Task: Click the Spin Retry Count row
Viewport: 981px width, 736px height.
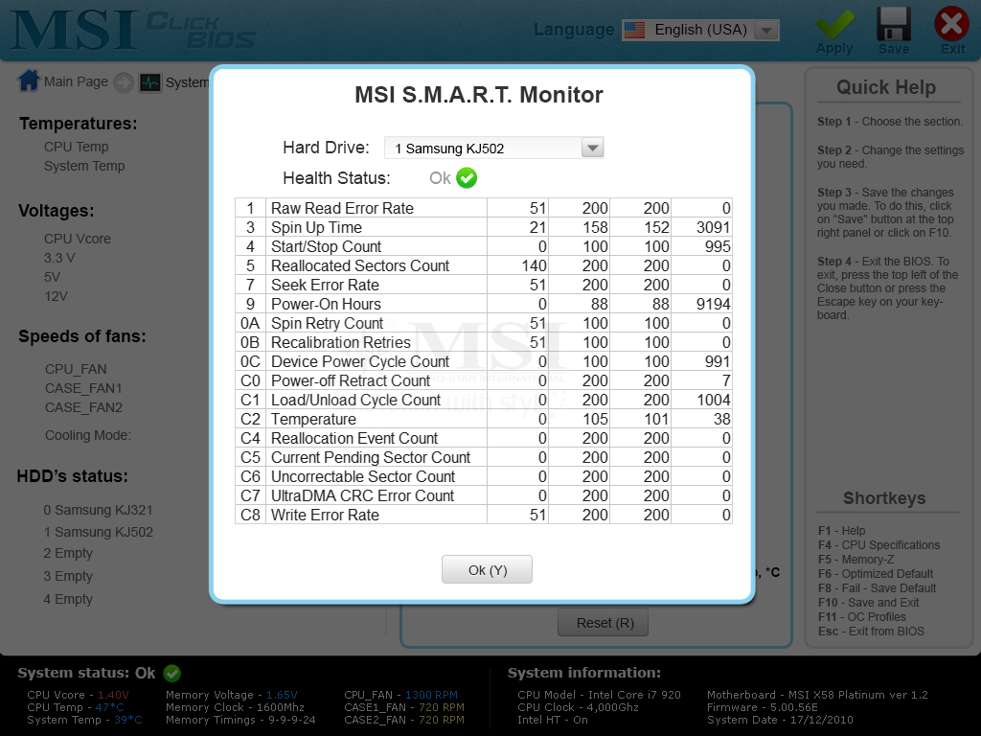Action: (484, 323)
